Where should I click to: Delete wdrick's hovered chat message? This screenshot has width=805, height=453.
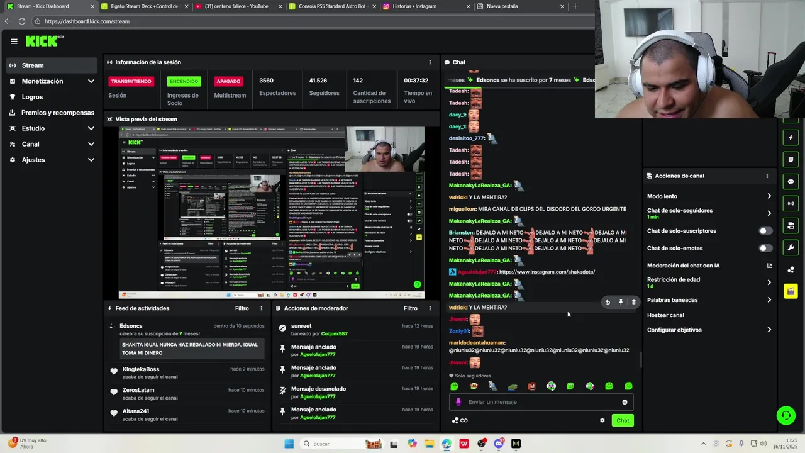click(633, 303)
